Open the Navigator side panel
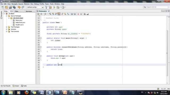Screen dimensions: 170x95 (1, 15)
